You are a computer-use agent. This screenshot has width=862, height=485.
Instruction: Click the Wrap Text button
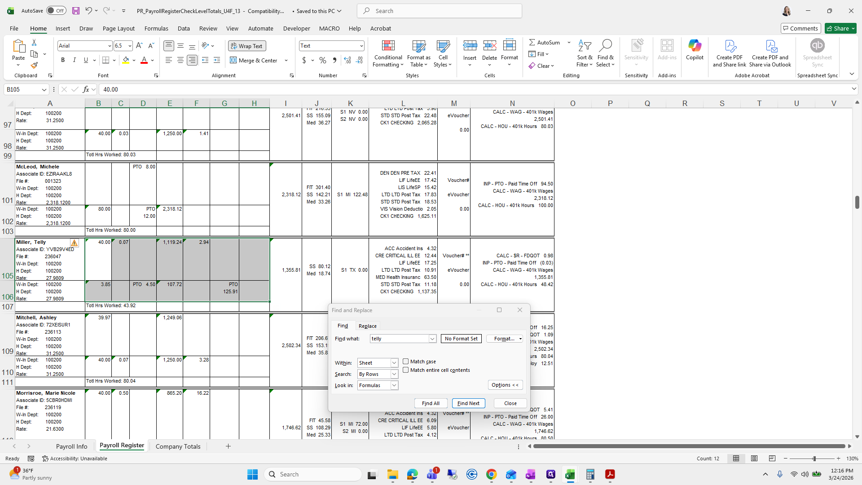tap(247, 46)
